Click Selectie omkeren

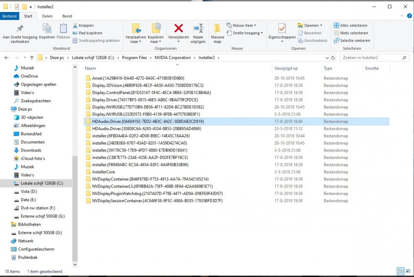pyautogui.click(x=352, y=41)
